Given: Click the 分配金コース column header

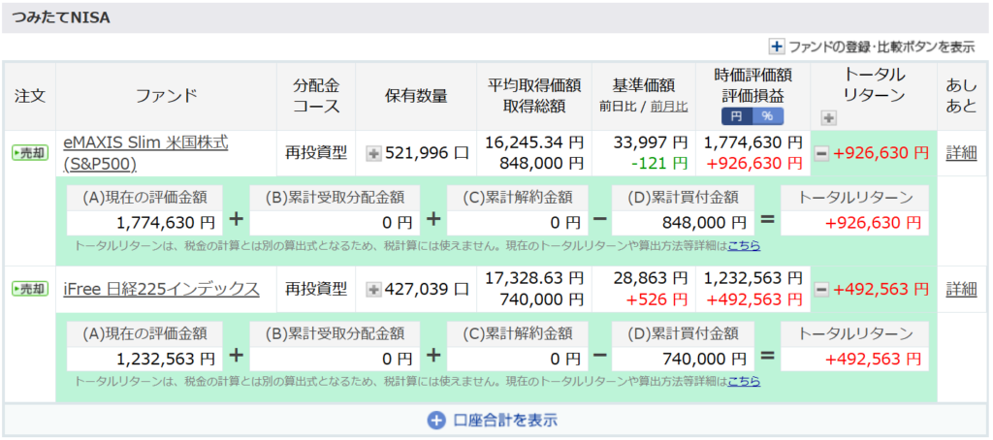Looking at the screenshot, I should pyautogui.click(x=316, y=96).
